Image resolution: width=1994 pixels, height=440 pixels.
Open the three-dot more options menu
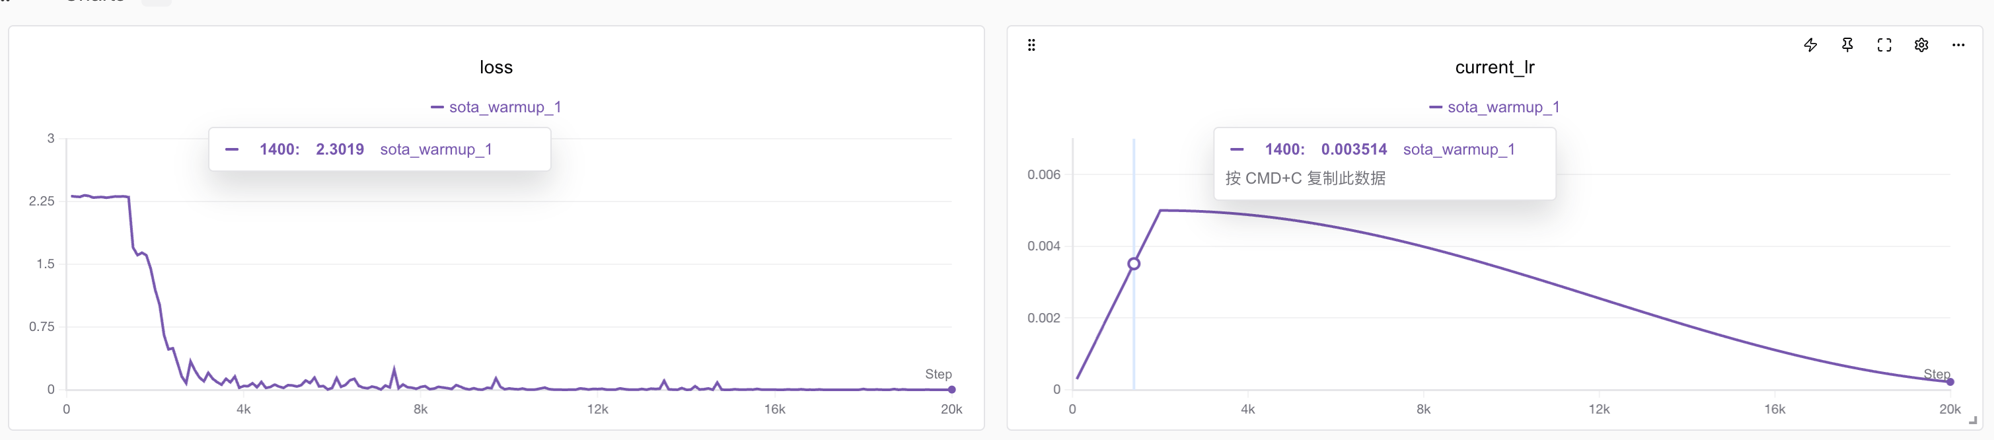pos(1958,45)
